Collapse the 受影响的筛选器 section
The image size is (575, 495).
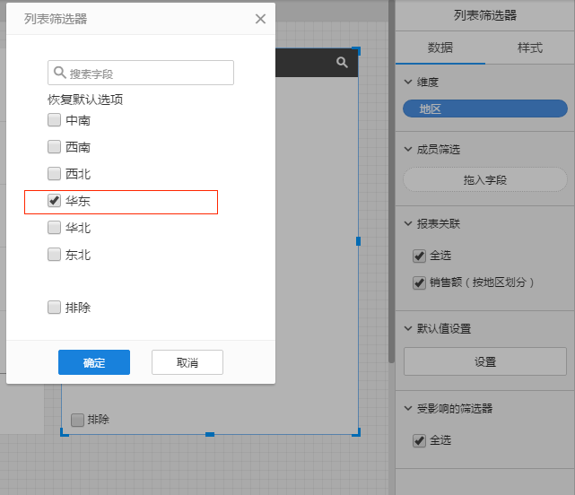[x=408, y=408]
